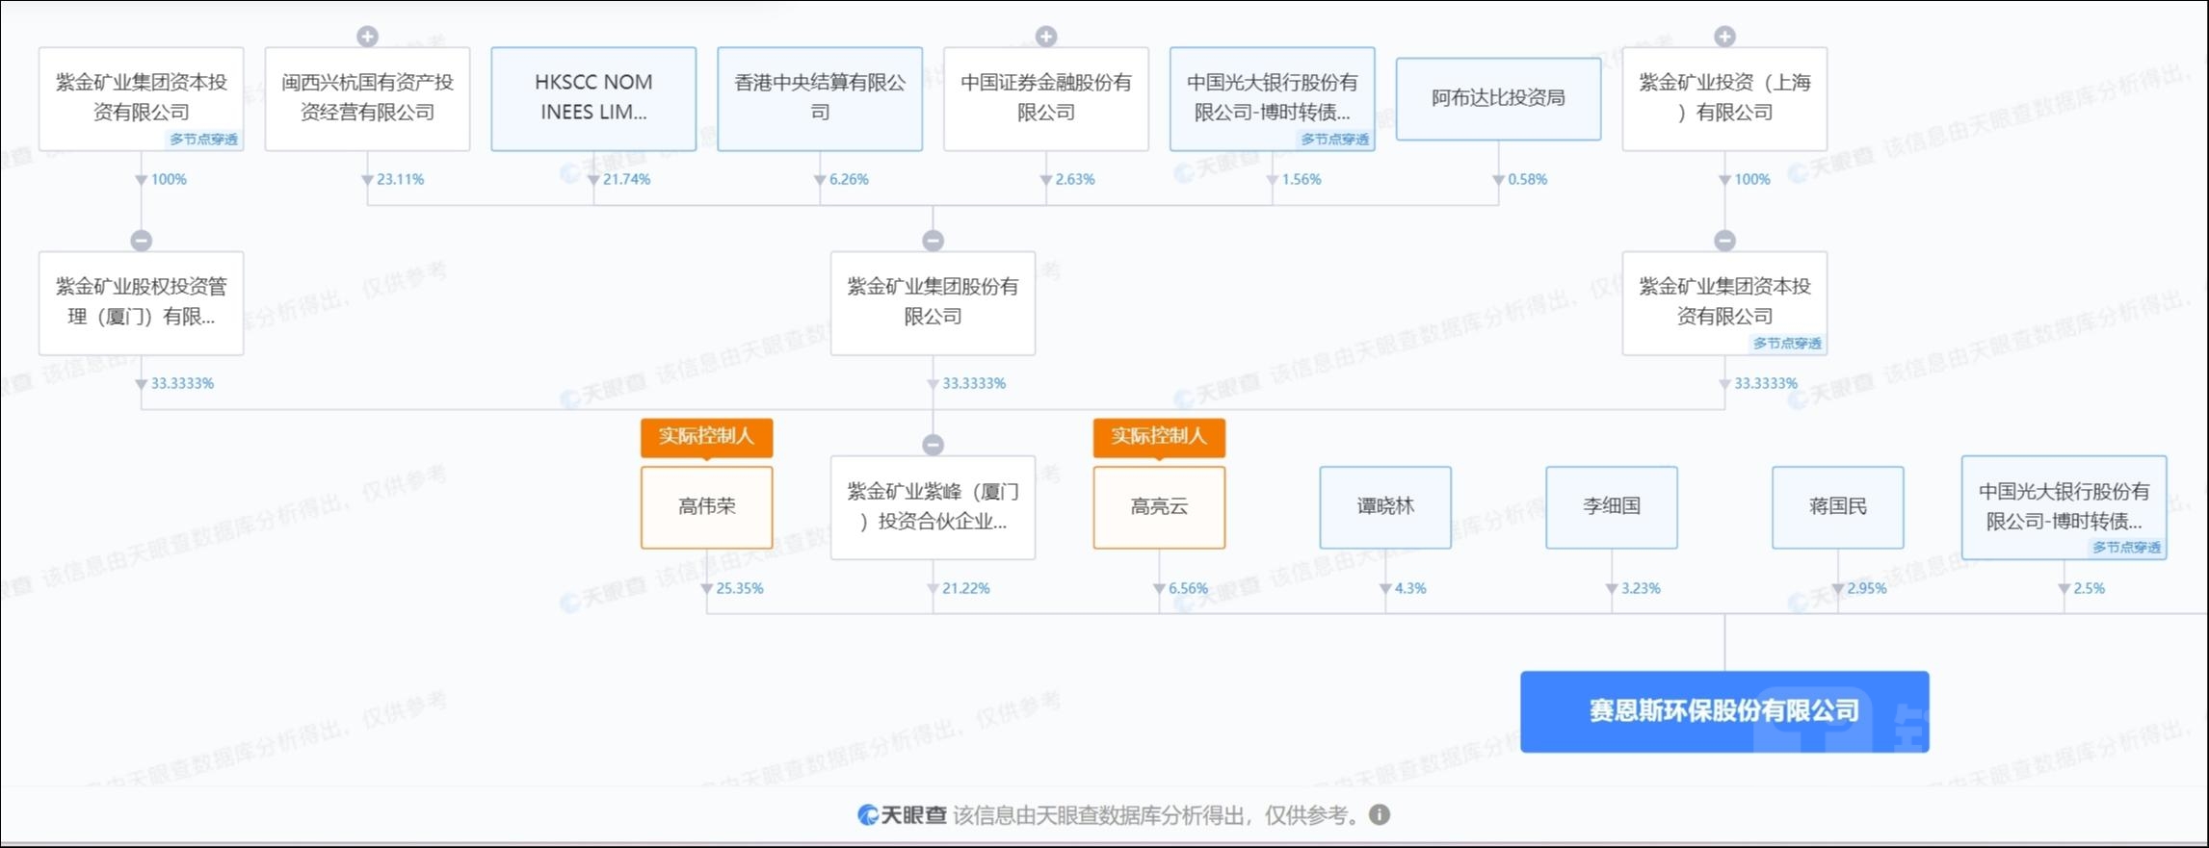Click 实际控制人 tag above 高伟荣
The width and height of the screenshot is (2209, 848).
point(707,437)
